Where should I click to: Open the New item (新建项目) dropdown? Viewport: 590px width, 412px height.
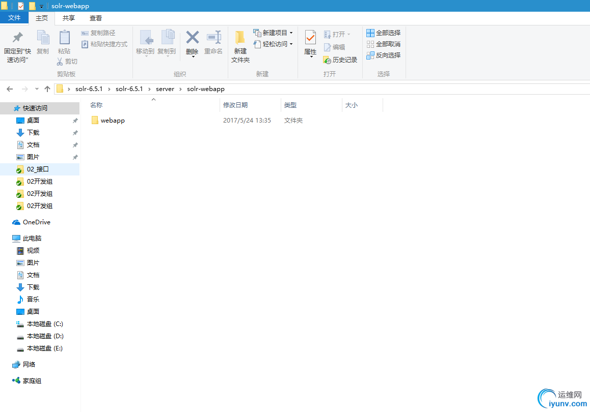point(273,33)
